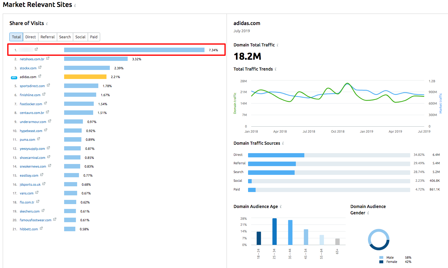Open external link icon next to eastbay.com
Viewport: 448px width, 268px height.
[x=42, y=175]
